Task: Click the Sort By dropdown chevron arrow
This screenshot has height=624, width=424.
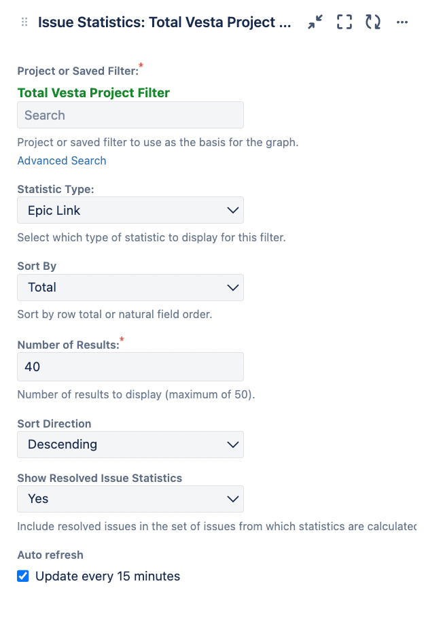Action: 232,288
